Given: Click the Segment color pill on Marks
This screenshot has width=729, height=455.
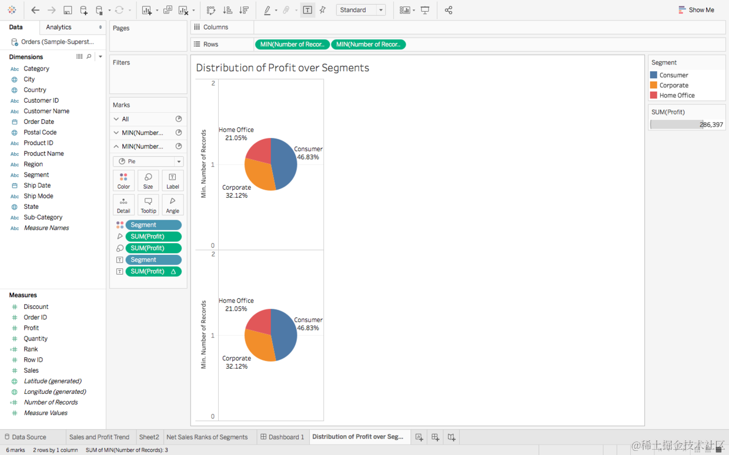Looking at the screenshot, I should [153, 225].
